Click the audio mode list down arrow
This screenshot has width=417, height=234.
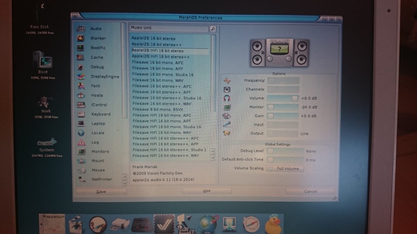(x=213, y=158)
